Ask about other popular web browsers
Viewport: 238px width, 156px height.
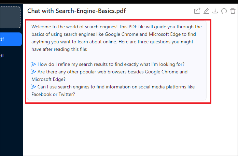[x=113, y=72]
